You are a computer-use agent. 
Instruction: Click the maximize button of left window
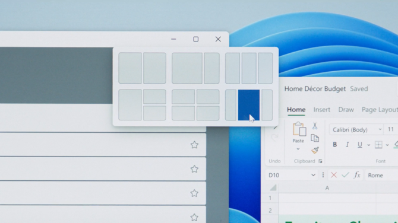(x=195, y=39)
